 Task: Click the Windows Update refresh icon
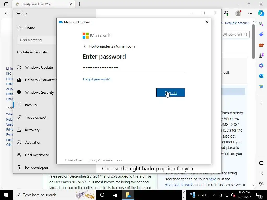(19, 67)
